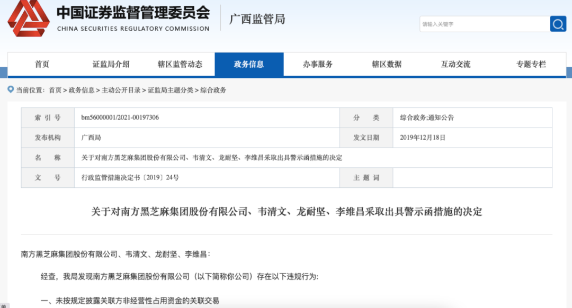Click the blue search magnifier icon
This screenshot has width=572, height=308.
558,24
